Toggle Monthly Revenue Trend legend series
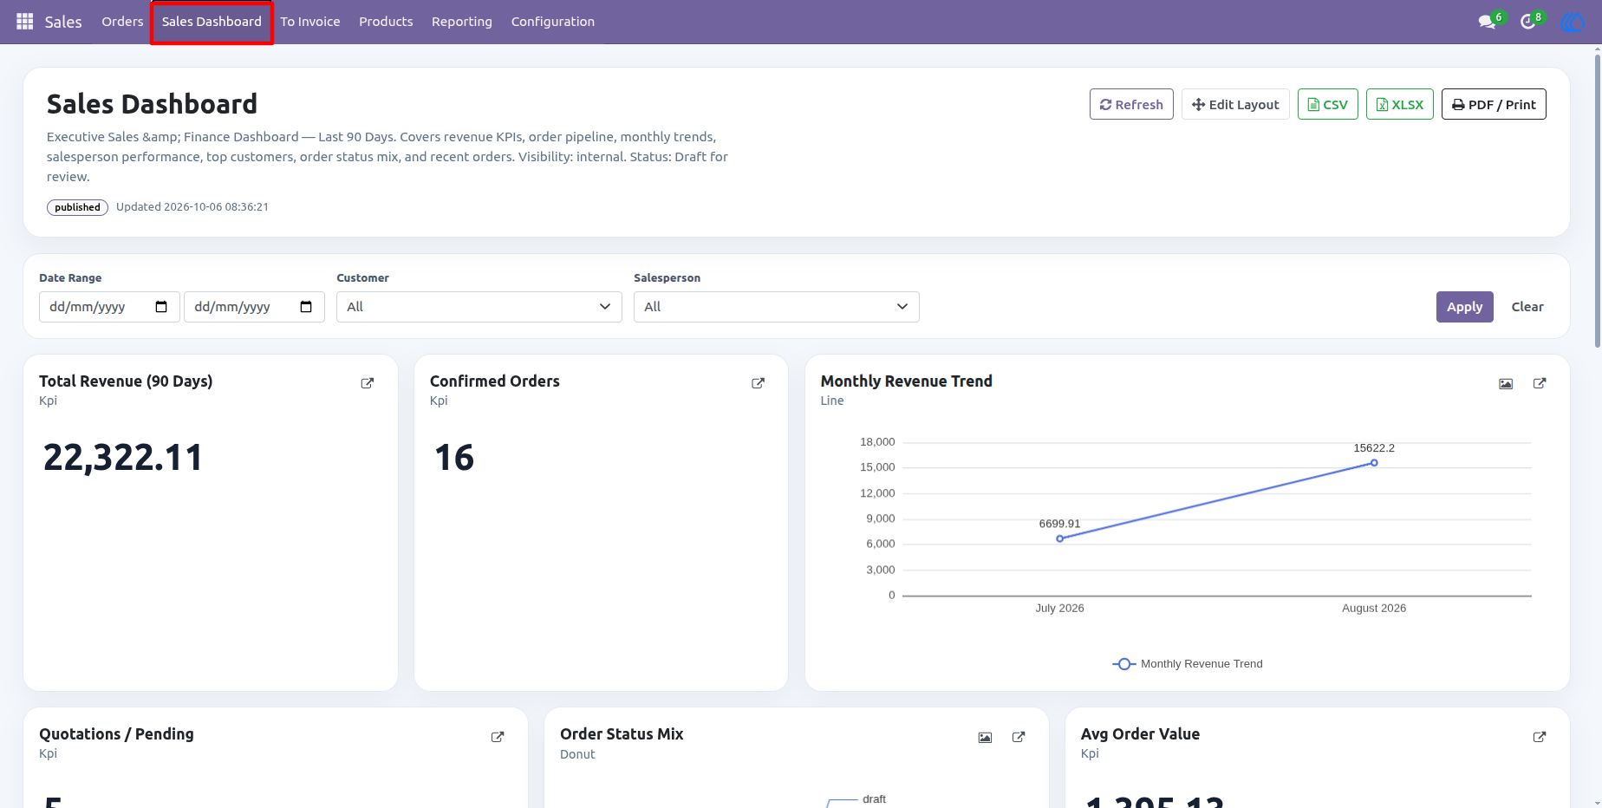The image size is (1602, 808). [1188, 664]
